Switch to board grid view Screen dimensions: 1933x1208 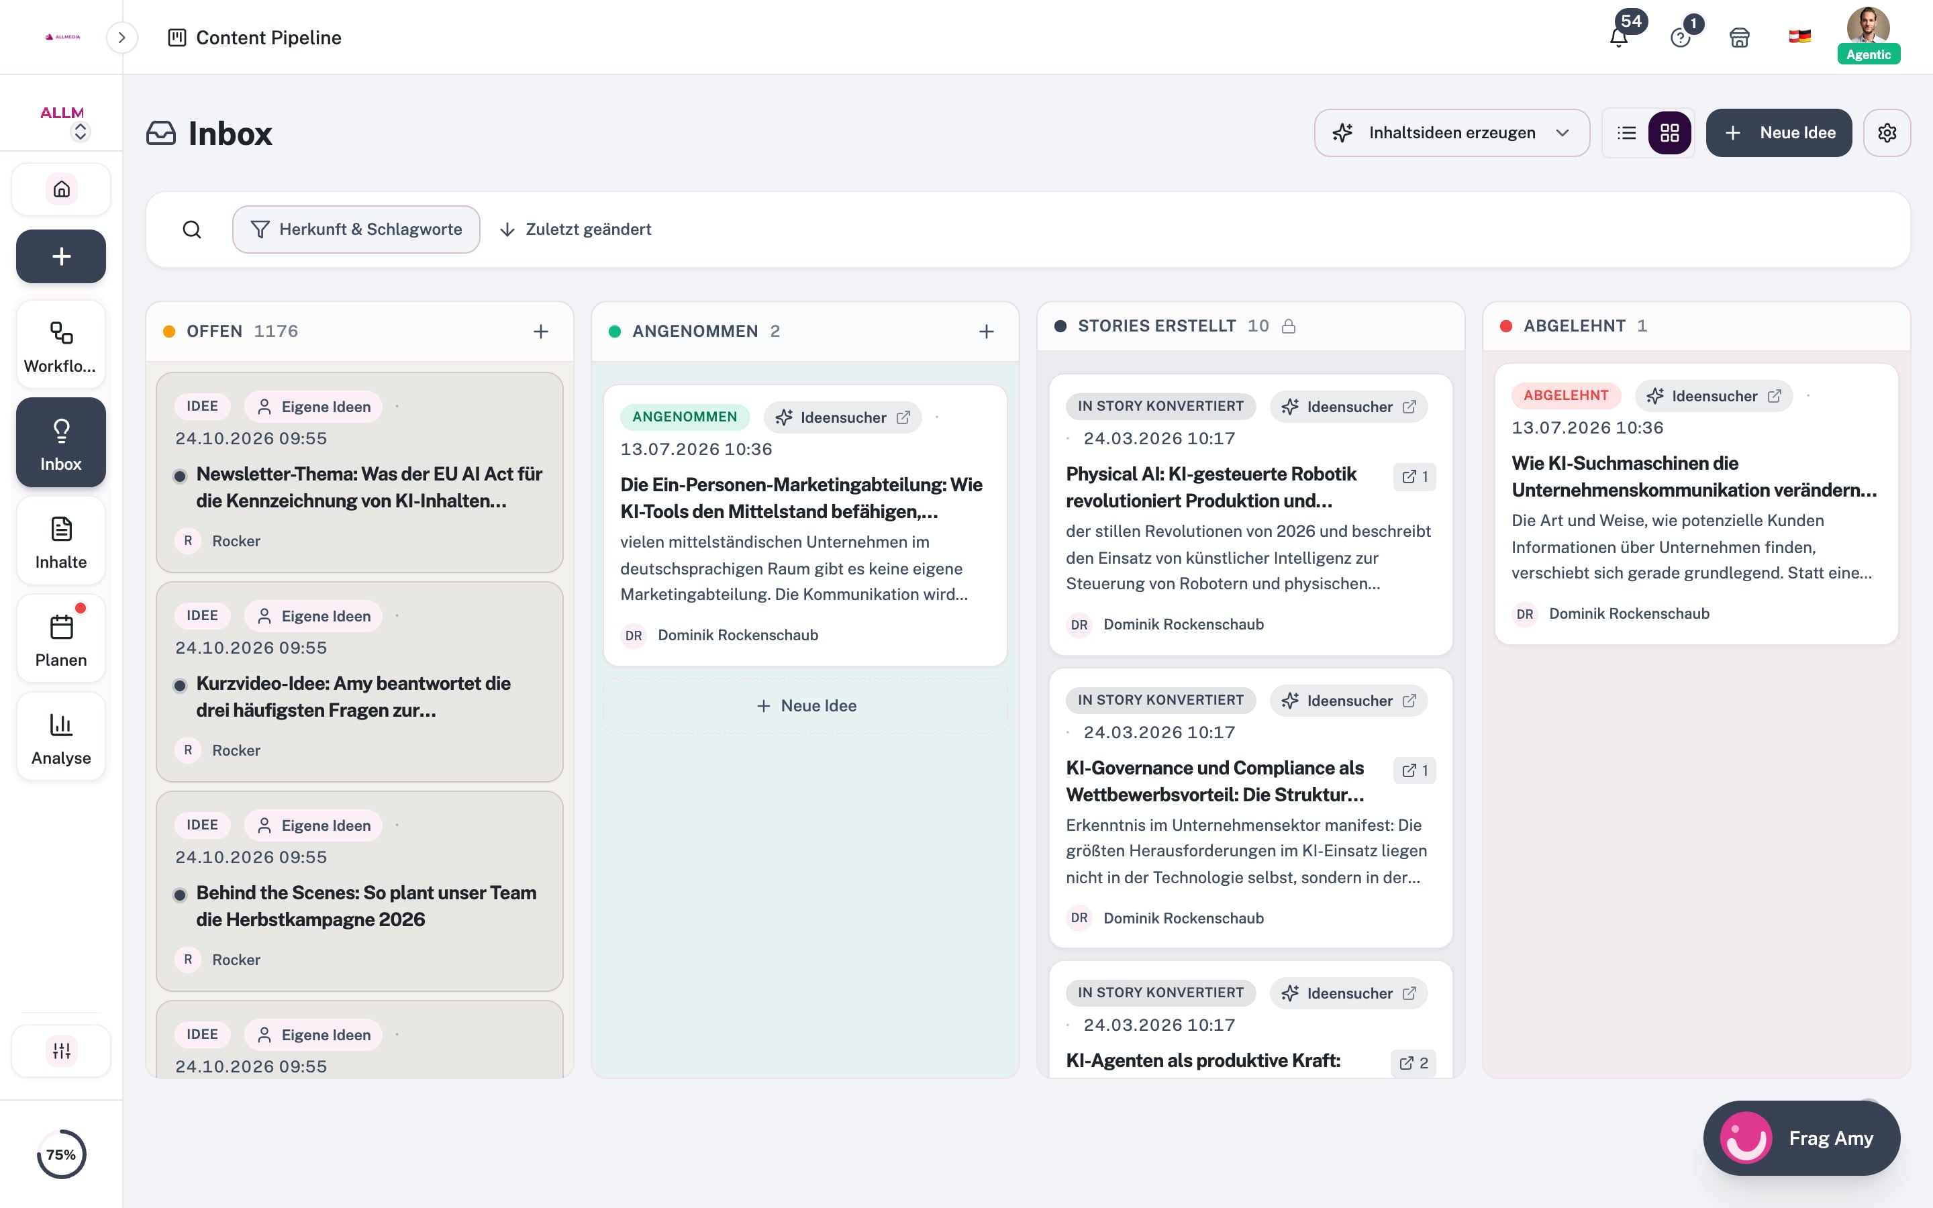[x=1669, y=133]
